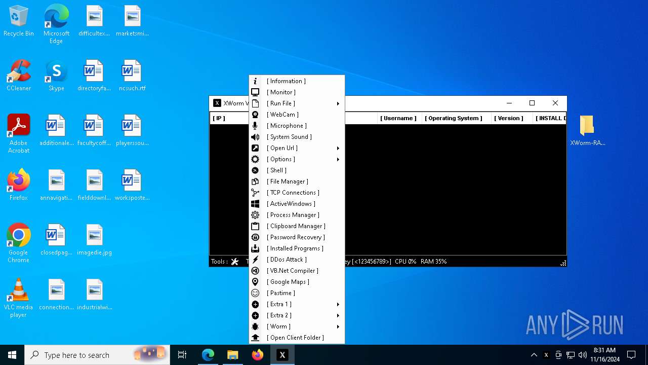Click the volume icon in system tray
The width and height of the screenshot is (648, 365).
coord(583,355)
